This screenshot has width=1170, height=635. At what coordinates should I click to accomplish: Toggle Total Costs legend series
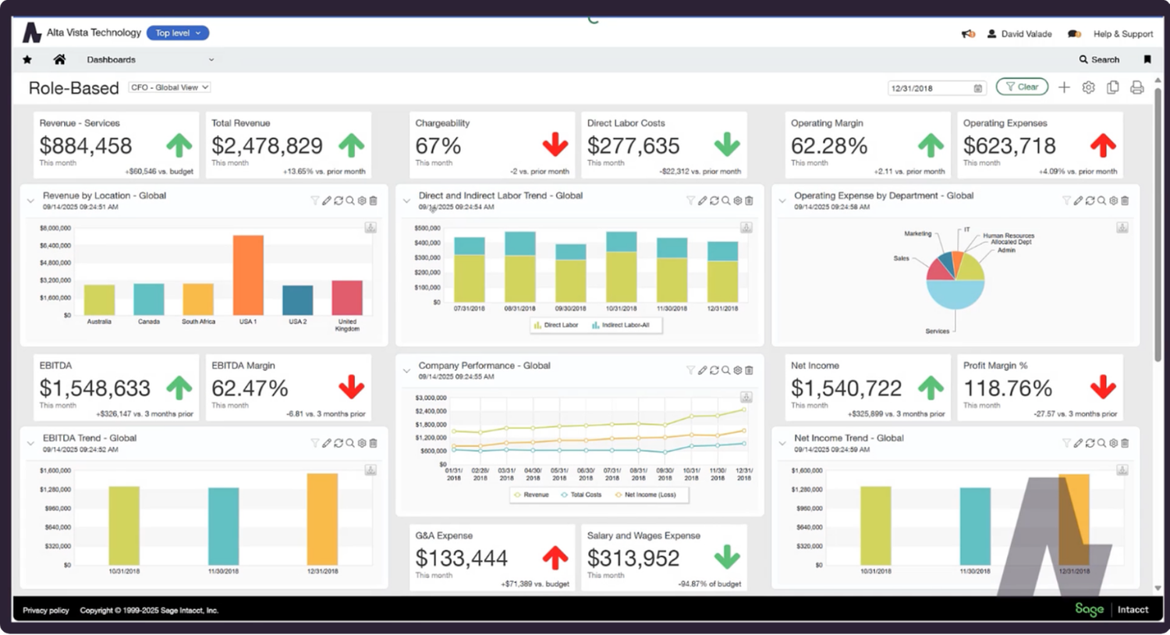[581, 495]
